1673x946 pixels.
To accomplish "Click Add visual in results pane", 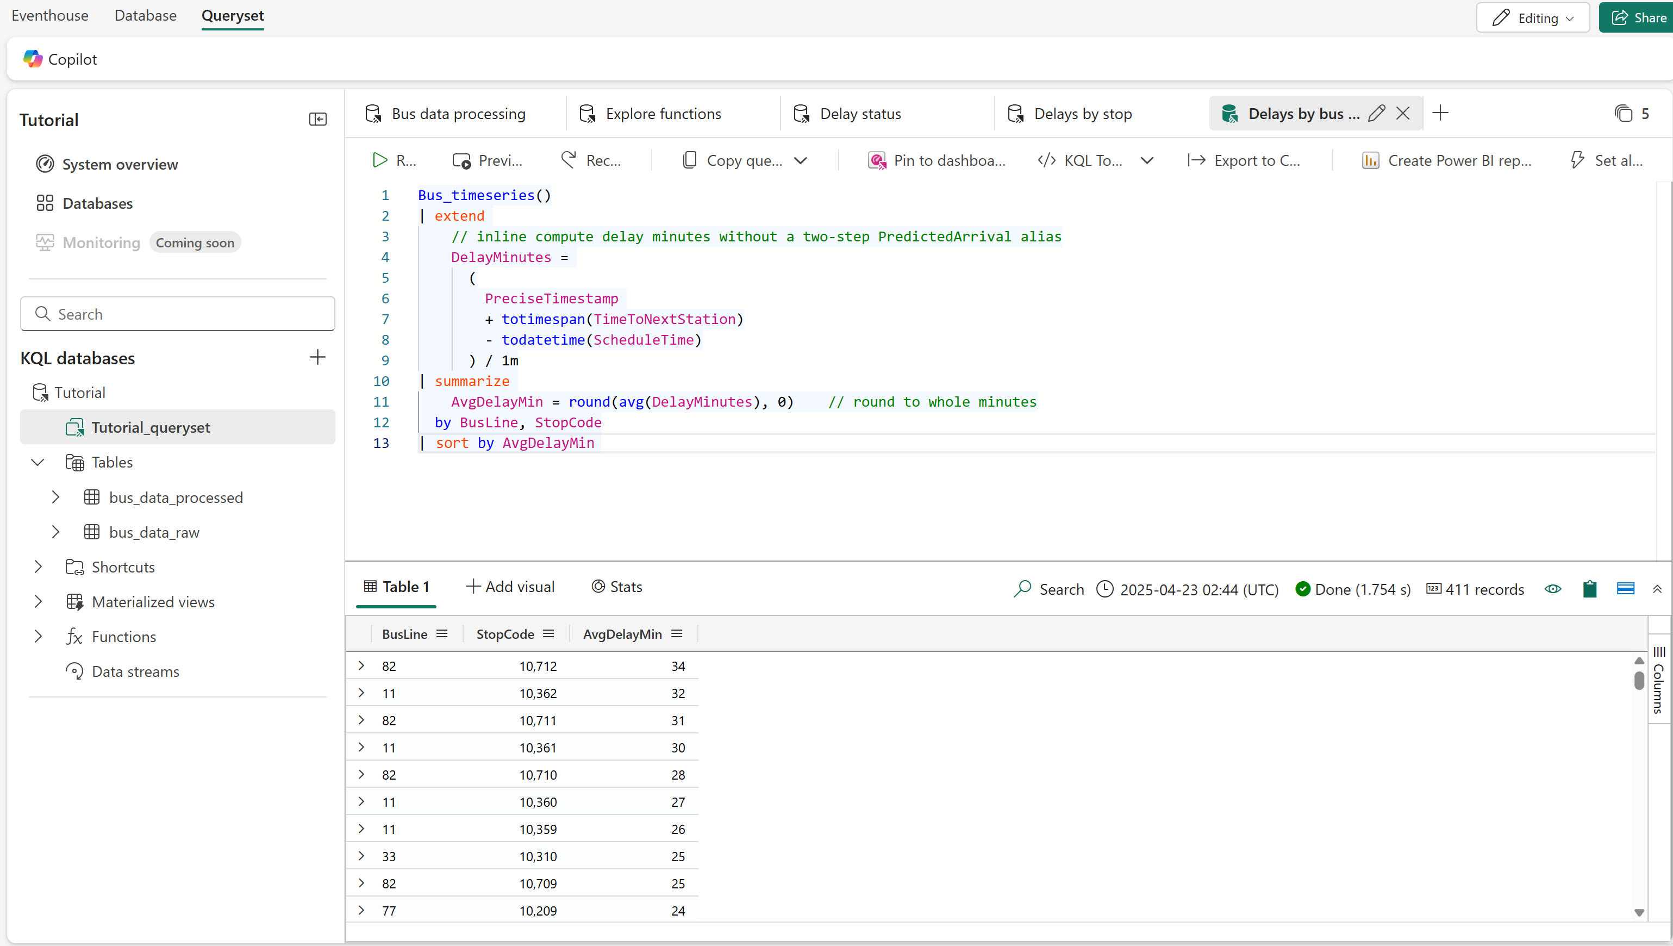I will [x=510, y=587].
